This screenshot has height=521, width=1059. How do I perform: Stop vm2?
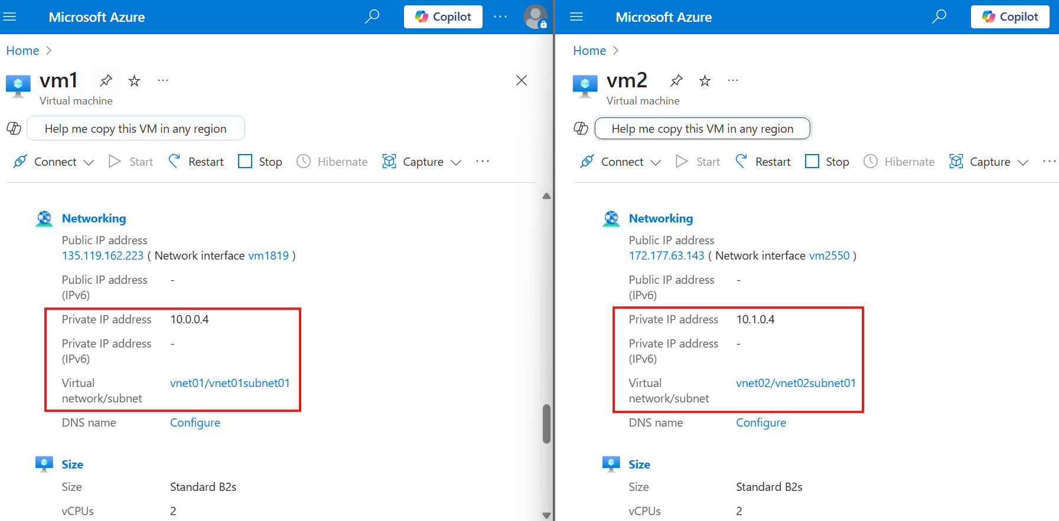point(827,162)
